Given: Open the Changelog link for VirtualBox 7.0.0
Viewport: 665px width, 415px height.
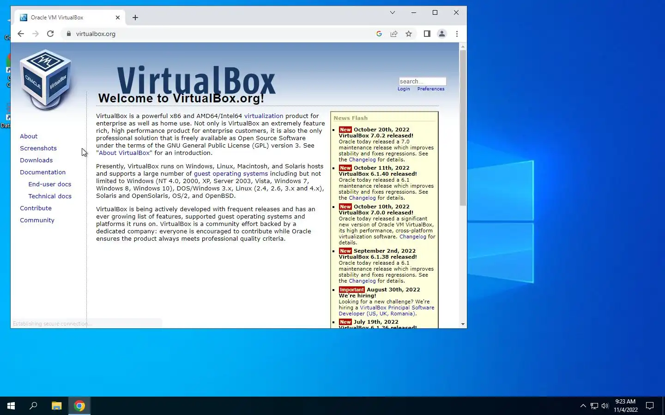Looking at the screenshot, I should coord(413,237).
